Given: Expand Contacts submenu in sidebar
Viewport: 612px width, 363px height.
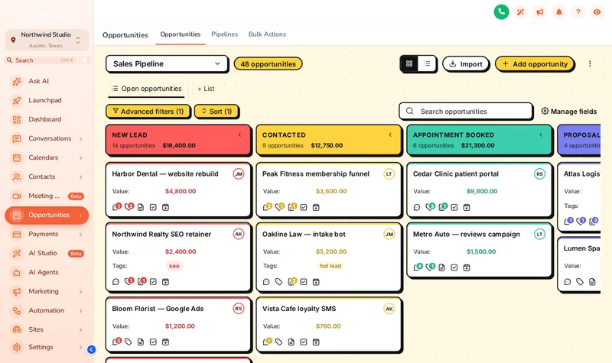Looking at the screenshot, I should click(x=81, y=177).
